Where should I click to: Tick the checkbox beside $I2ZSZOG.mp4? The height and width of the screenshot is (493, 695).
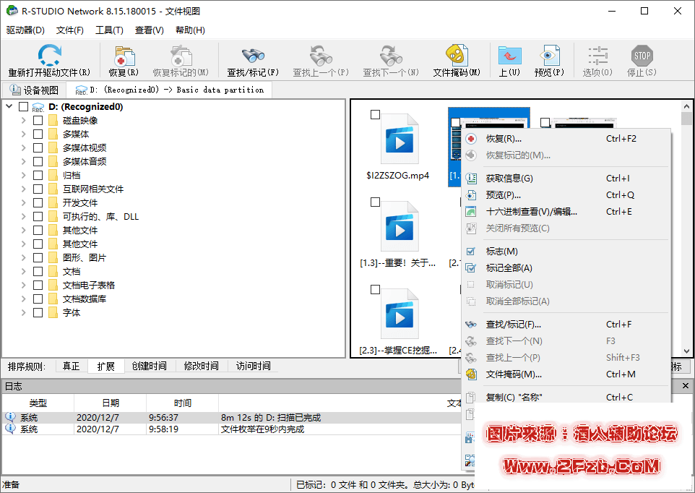[x=375, y=114]
